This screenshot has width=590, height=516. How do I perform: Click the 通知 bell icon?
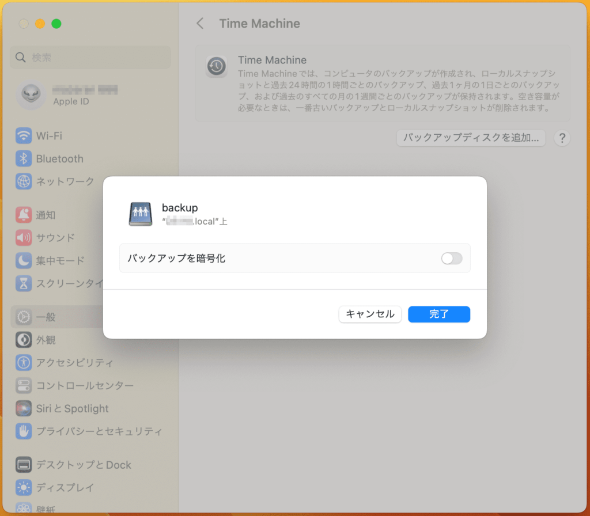tap(23, 215)
